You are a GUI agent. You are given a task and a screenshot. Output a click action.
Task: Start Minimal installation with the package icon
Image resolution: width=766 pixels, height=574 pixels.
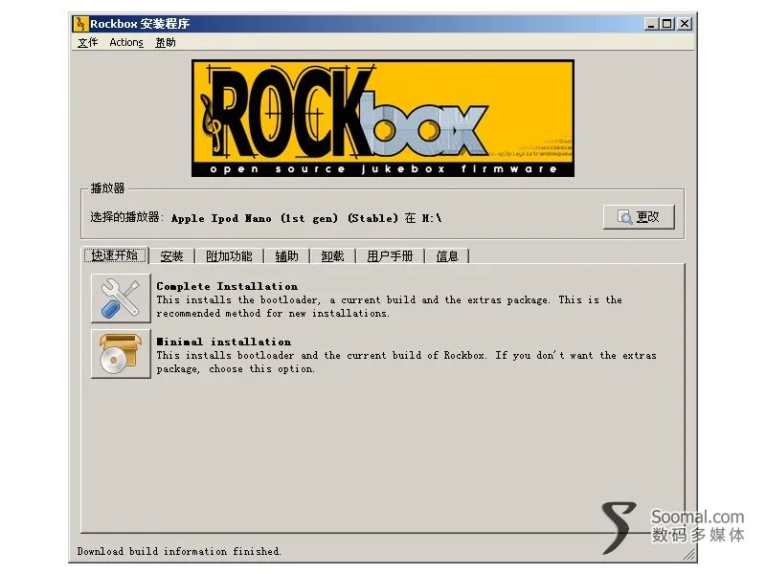coord(121,354)
